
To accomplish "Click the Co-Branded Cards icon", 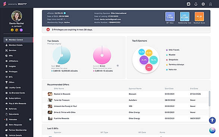I will 6,93.
